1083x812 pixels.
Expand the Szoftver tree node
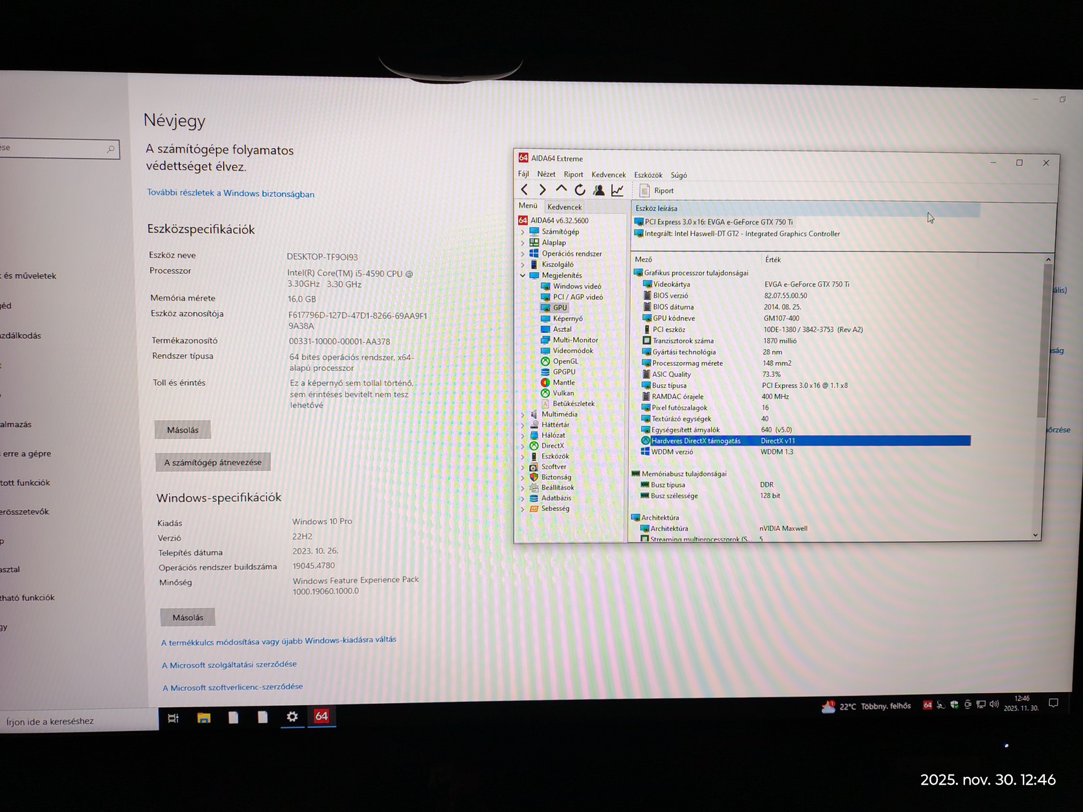point(523,467)
